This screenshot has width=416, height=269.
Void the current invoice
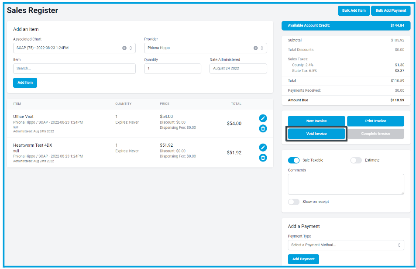point(316,134)
